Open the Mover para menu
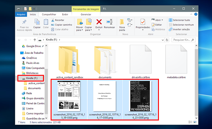Image resolution: width=212 pixels, height=129 pixels. point(80,25)
